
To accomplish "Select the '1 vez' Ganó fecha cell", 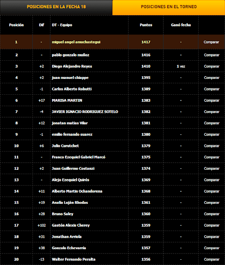I will click(181, 66).
